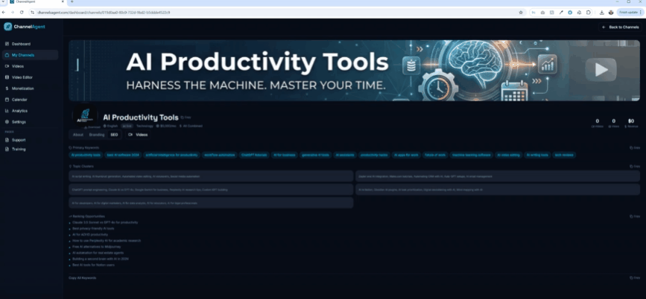Select My Channels in the sidebar
The image size is (646, 299).
(30, 55)
